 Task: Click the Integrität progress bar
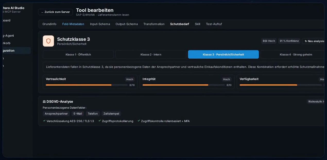(x=184, y=85)
